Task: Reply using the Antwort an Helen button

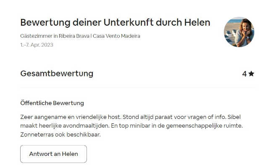Action: click(x=53, y=154)
